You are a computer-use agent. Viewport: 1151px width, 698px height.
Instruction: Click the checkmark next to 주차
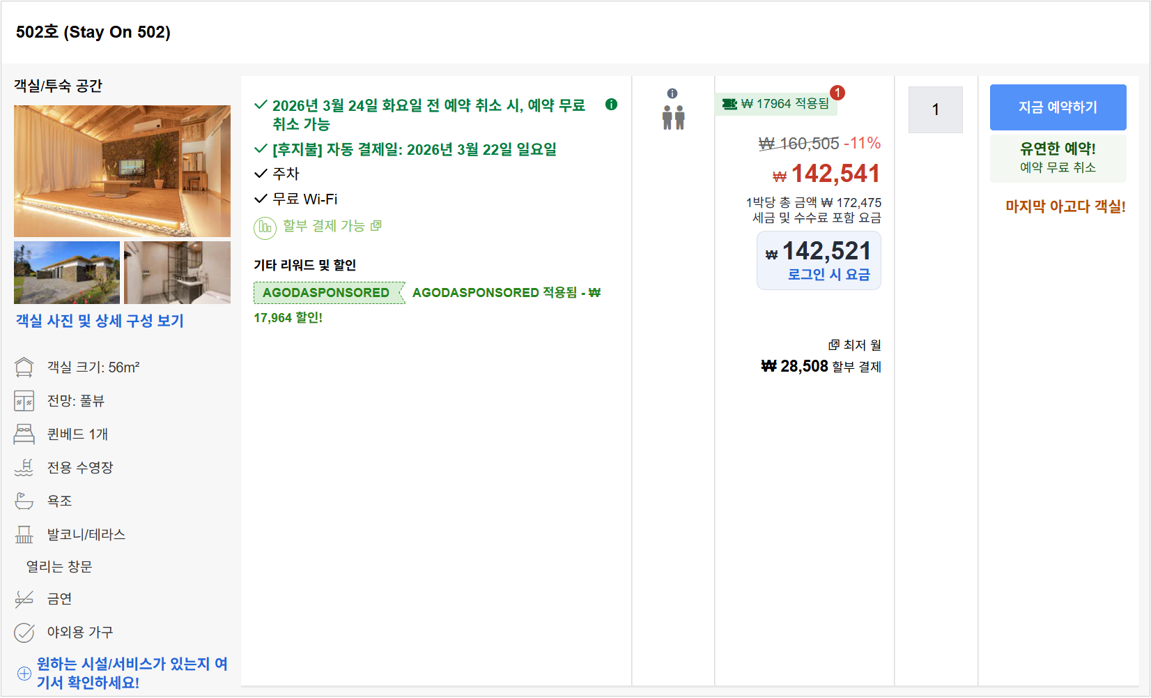(x=261, y=173)
